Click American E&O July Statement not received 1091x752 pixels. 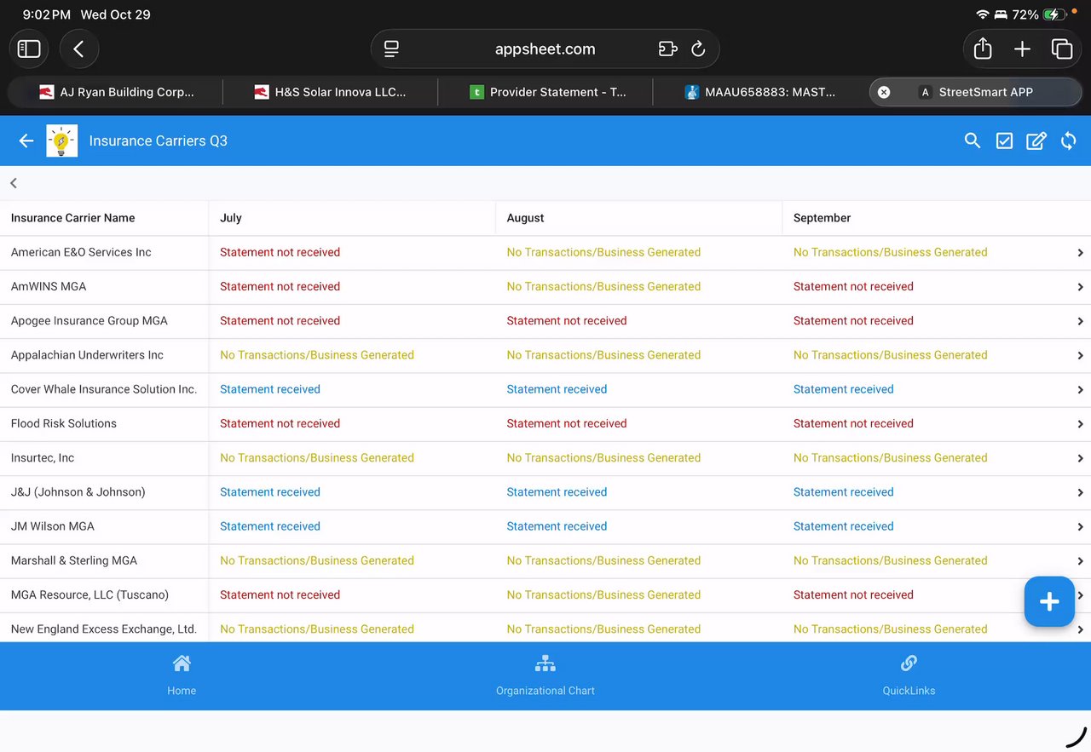280,252
